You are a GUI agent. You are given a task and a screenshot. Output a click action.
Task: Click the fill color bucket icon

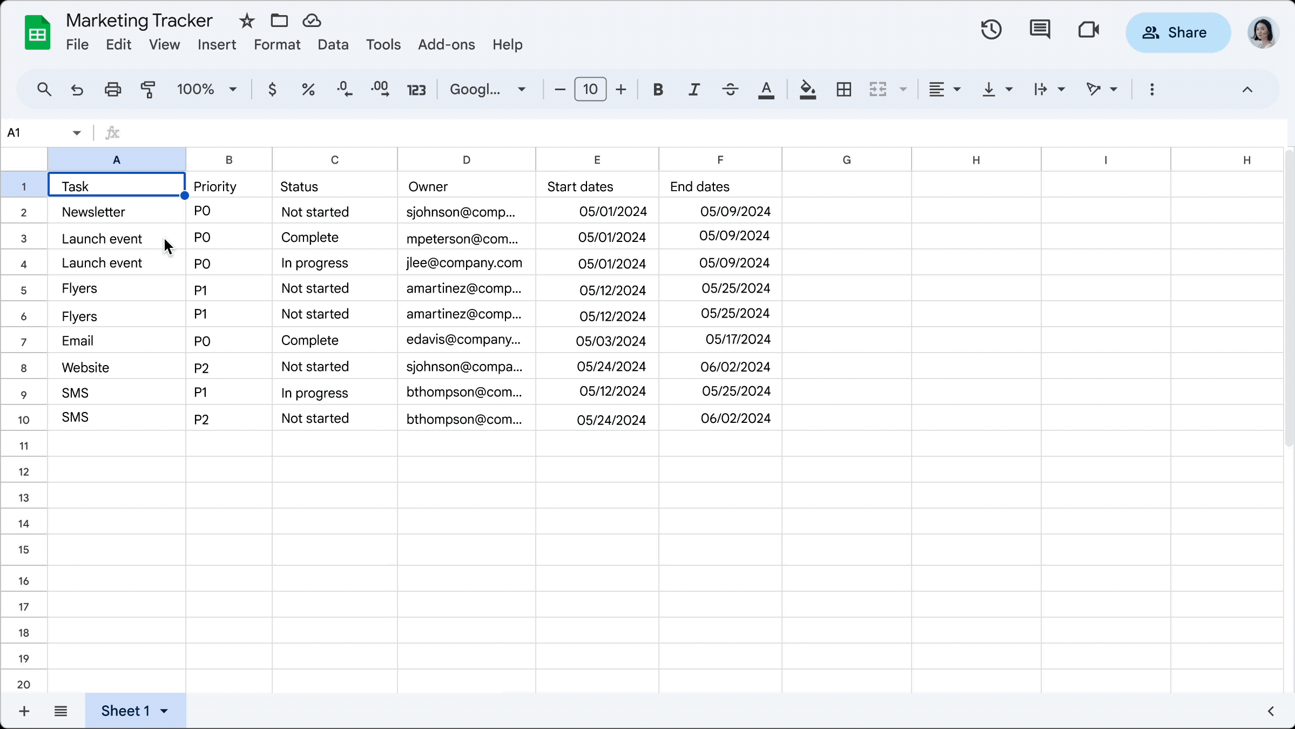(807, 89)
